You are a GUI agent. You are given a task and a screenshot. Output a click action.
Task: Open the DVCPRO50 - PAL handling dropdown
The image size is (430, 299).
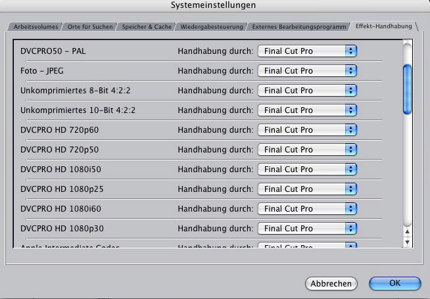(x=306, y=51)
